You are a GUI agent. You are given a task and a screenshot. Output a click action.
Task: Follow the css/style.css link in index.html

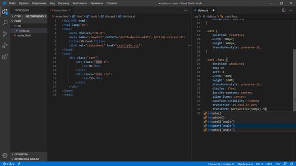tap(128, 45)
